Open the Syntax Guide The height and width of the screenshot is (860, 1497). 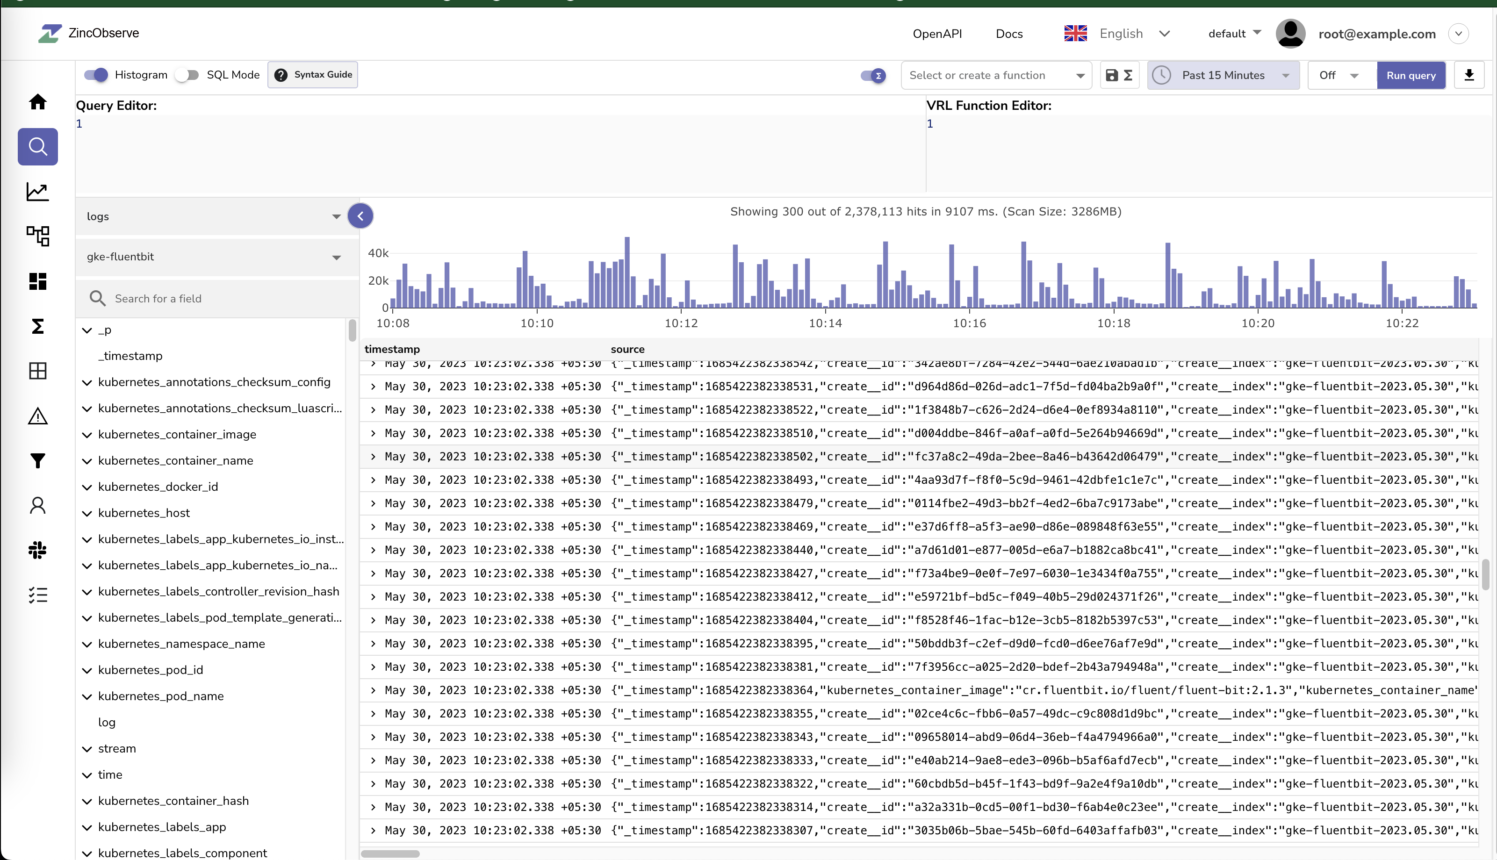312,74
